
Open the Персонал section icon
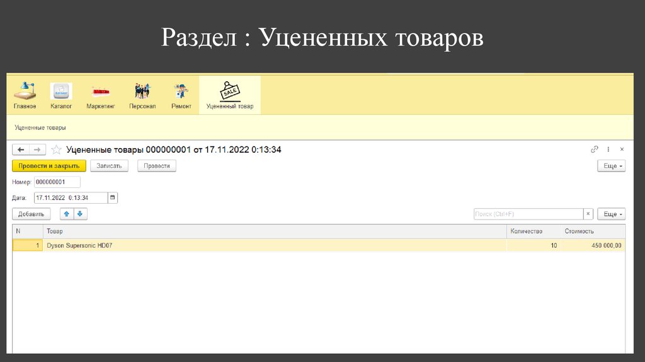pos(142,95)
